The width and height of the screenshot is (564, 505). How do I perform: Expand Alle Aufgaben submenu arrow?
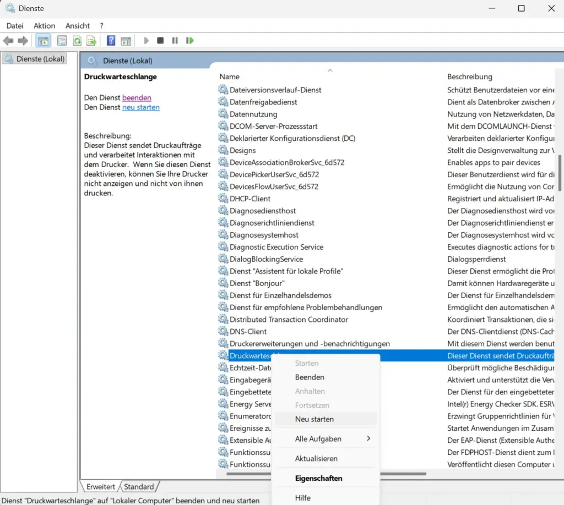[368, 438]
